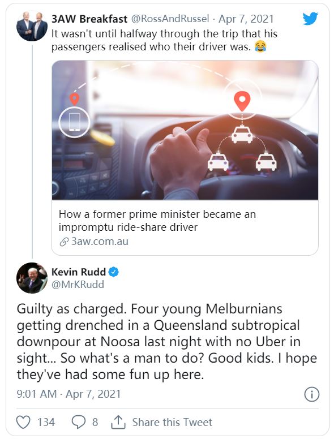This screenshot has width=334, height=439.
Task: Open the @MrKRudd handle
Action: (x=78, y=285)
